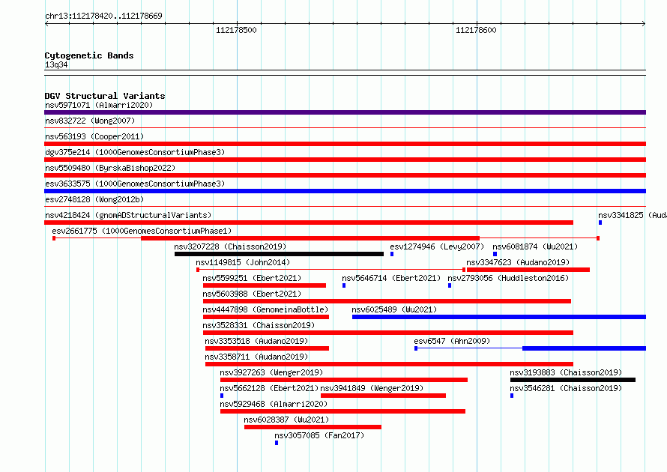667x472 pixels.
Task: Open nsv5929468 (Almarri2020) label
Action: [x=274, y=404]
